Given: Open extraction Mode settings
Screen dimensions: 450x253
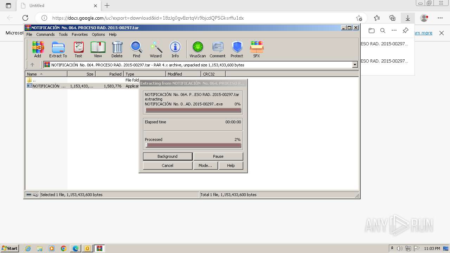Looking at the screenshot, I should coord(205,166).
